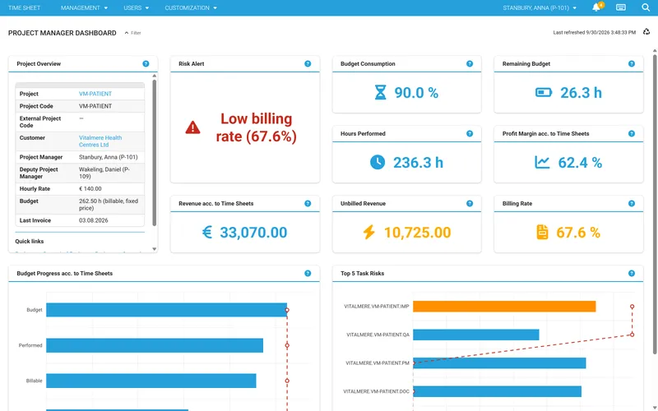The width and height of the screenshot is (658, 411).
Task: Click the VITALMERE.VM-PATIENT.PM bar
Action: point(499,363)
